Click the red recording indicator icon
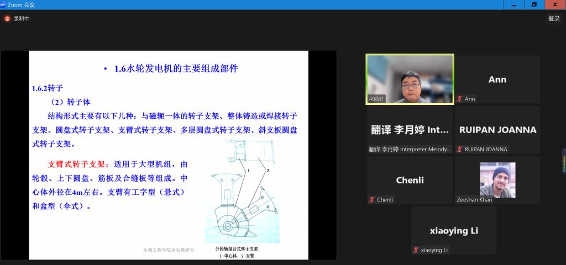 click(x=7, y=18)
